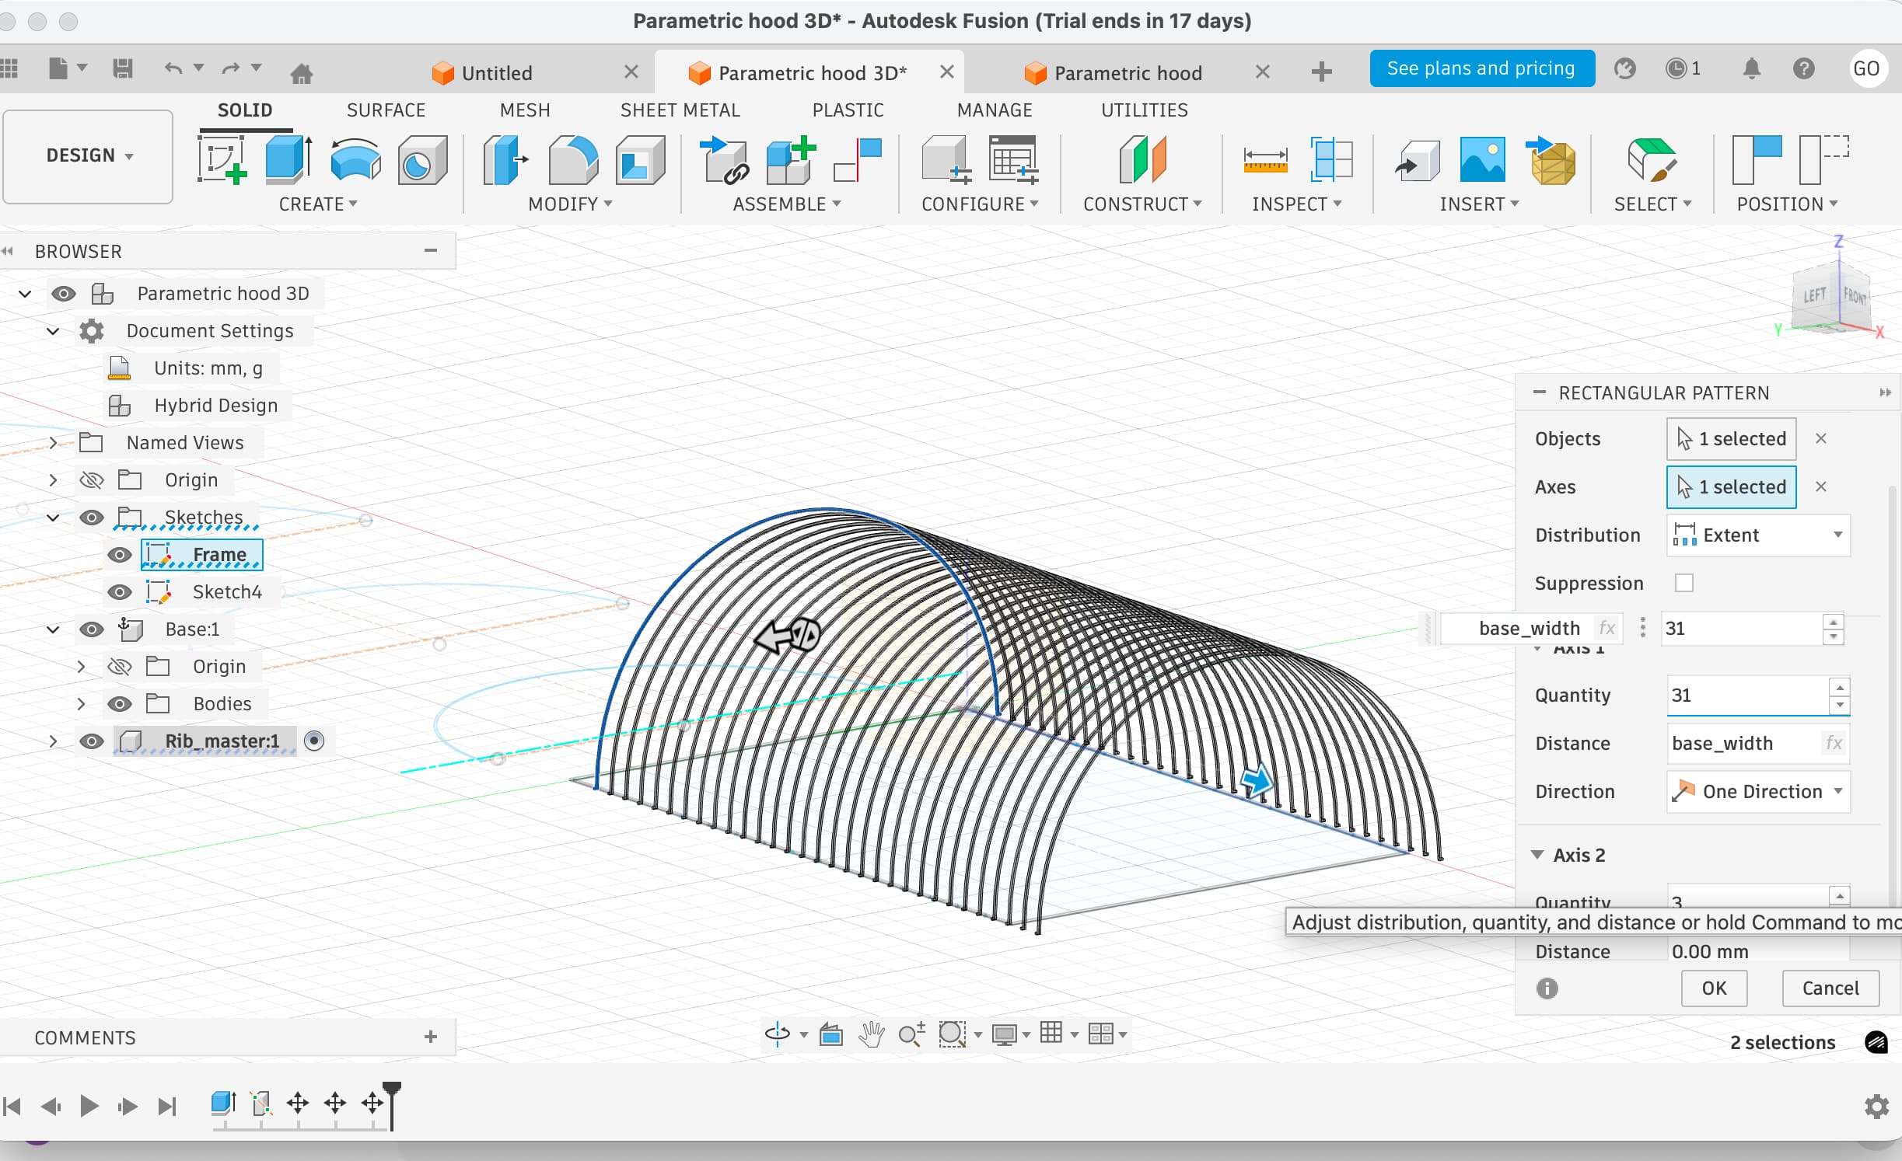Hide the Sketch4 sketch visibility eye

(x=119, y=592)
